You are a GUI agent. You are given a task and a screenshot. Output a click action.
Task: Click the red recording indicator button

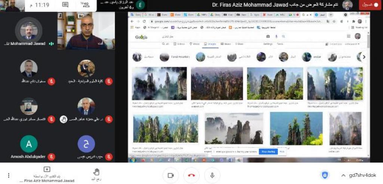coord(370,5)
